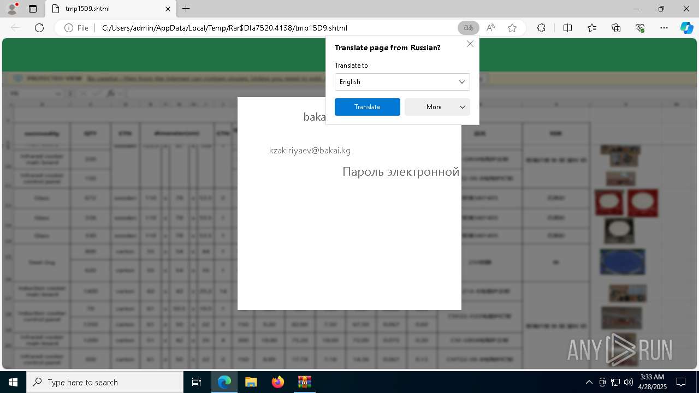Open the Extensions menu
Viewport: 699px width, 393px height.
point(541,28)
